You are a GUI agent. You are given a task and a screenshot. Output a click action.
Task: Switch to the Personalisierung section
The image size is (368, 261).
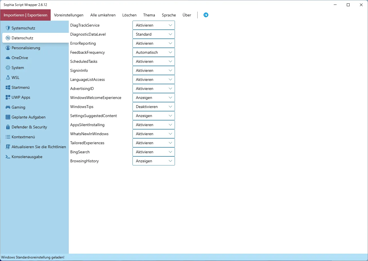pyautogui.click(x=26, y=48)
